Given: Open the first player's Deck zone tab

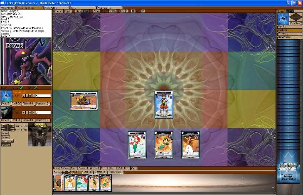Looking at the screenshot, I should coord(16,104).
